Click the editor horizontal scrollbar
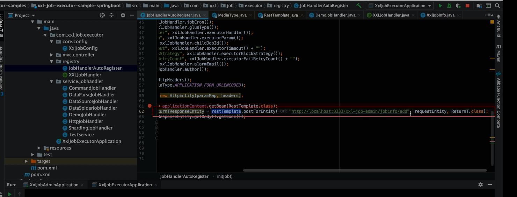This screenshot has height=197, width=517. [x=365, y=171]
